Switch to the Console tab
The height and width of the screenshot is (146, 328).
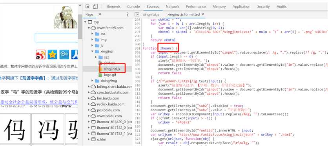pos(133,7)
